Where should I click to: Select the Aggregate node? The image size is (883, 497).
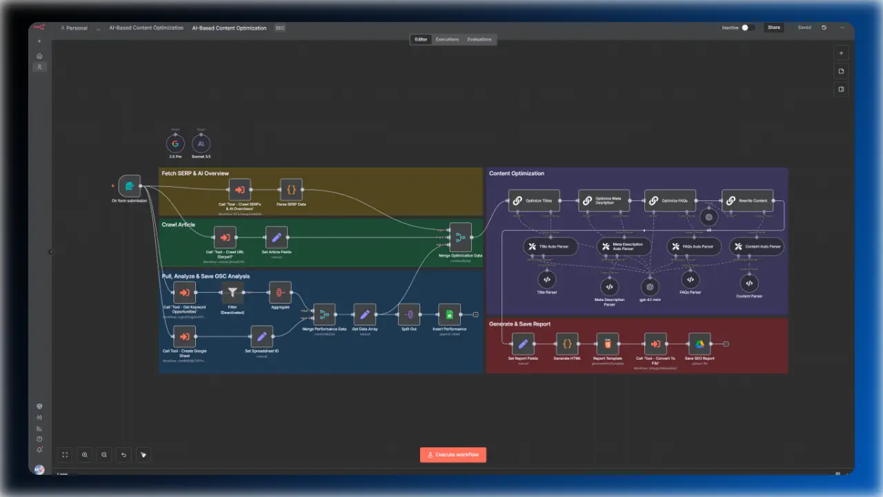[x=280, y=293]
